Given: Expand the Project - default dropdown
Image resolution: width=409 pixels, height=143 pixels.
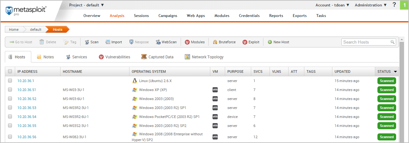Looking at the screenshot, I should 86,5.
